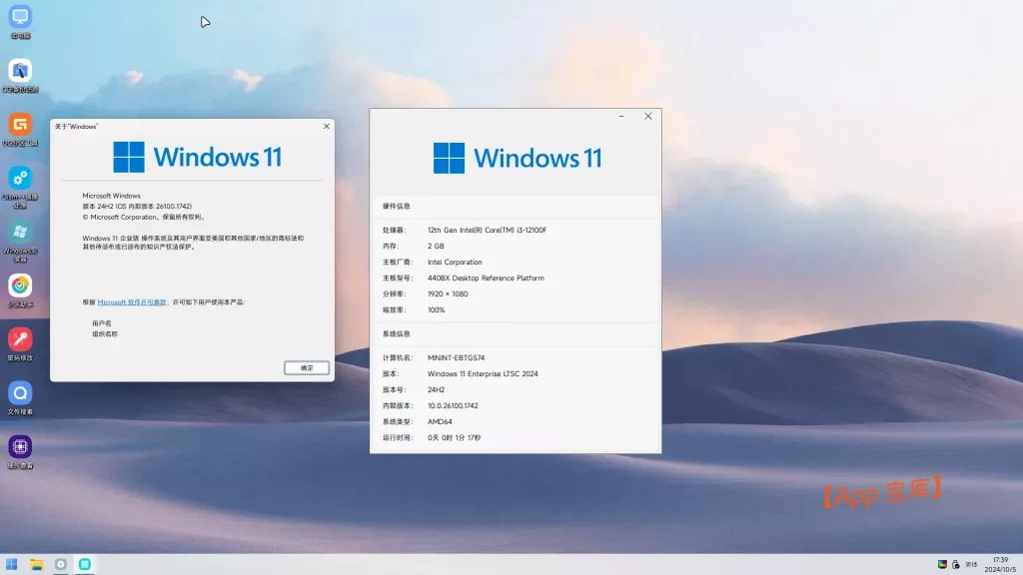Open the orange DiskGenius partition tool icon
The height and width of the screenshot is (575, 1023).
pos(20,125)
